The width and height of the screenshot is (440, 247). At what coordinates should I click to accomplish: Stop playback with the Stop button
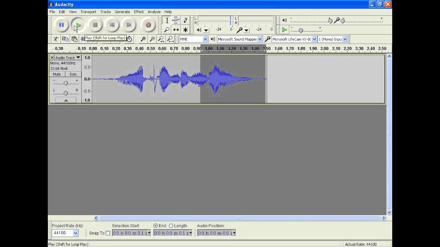(95, 25)
